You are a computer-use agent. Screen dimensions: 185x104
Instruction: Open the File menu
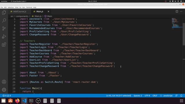pos(2,7)
